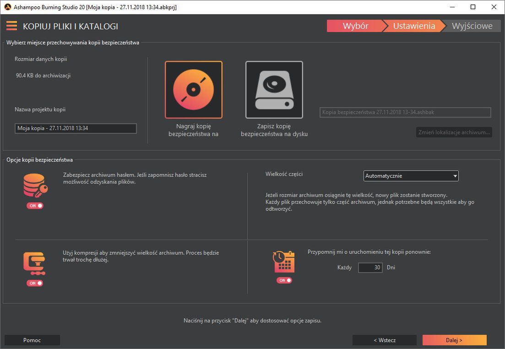Viewport: 505px width, 349px height.
Task: Click the Zabezpiecz archiwum hasłem description
Action: tap(135, 179)
